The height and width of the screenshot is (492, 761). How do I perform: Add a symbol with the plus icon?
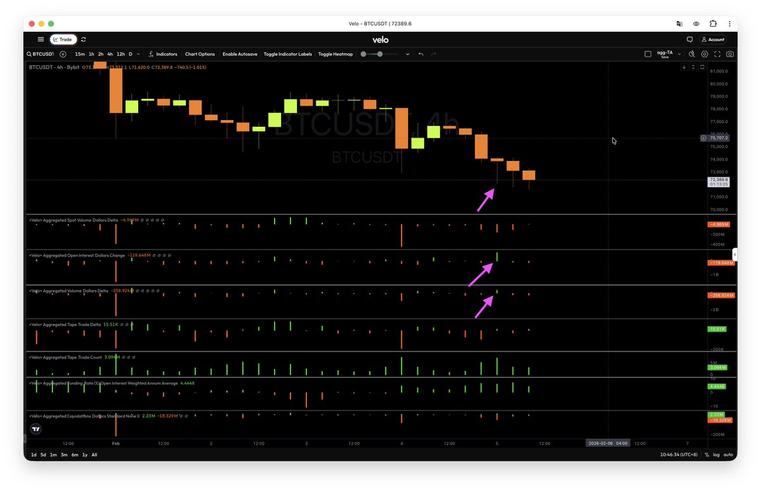(63, 54)
